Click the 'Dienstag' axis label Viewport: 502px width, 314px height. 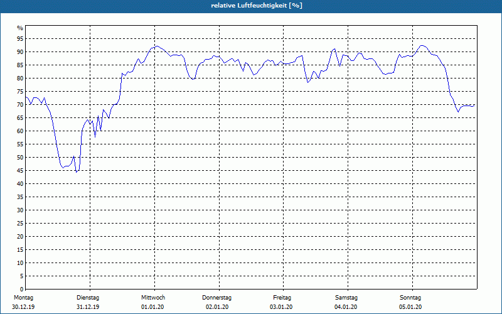tap(88, 298)
